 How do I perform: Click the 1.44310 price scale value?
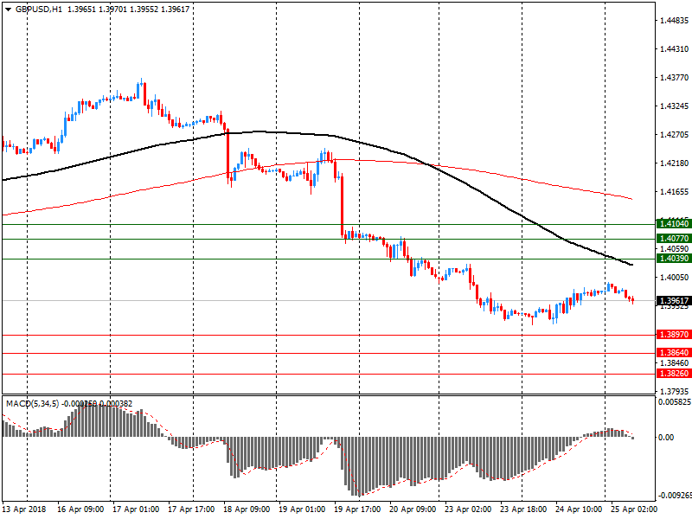[x=674, y=49]
